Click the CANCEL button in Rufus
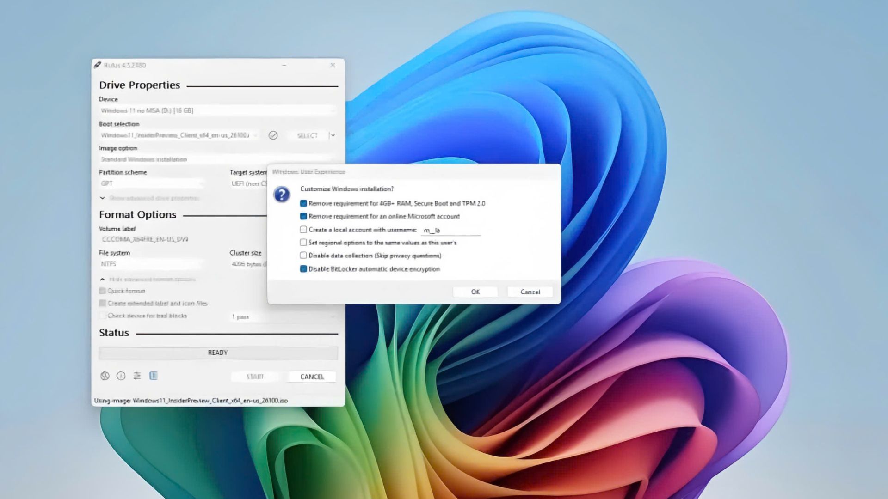Screen dimensions: 888x499 312,377
